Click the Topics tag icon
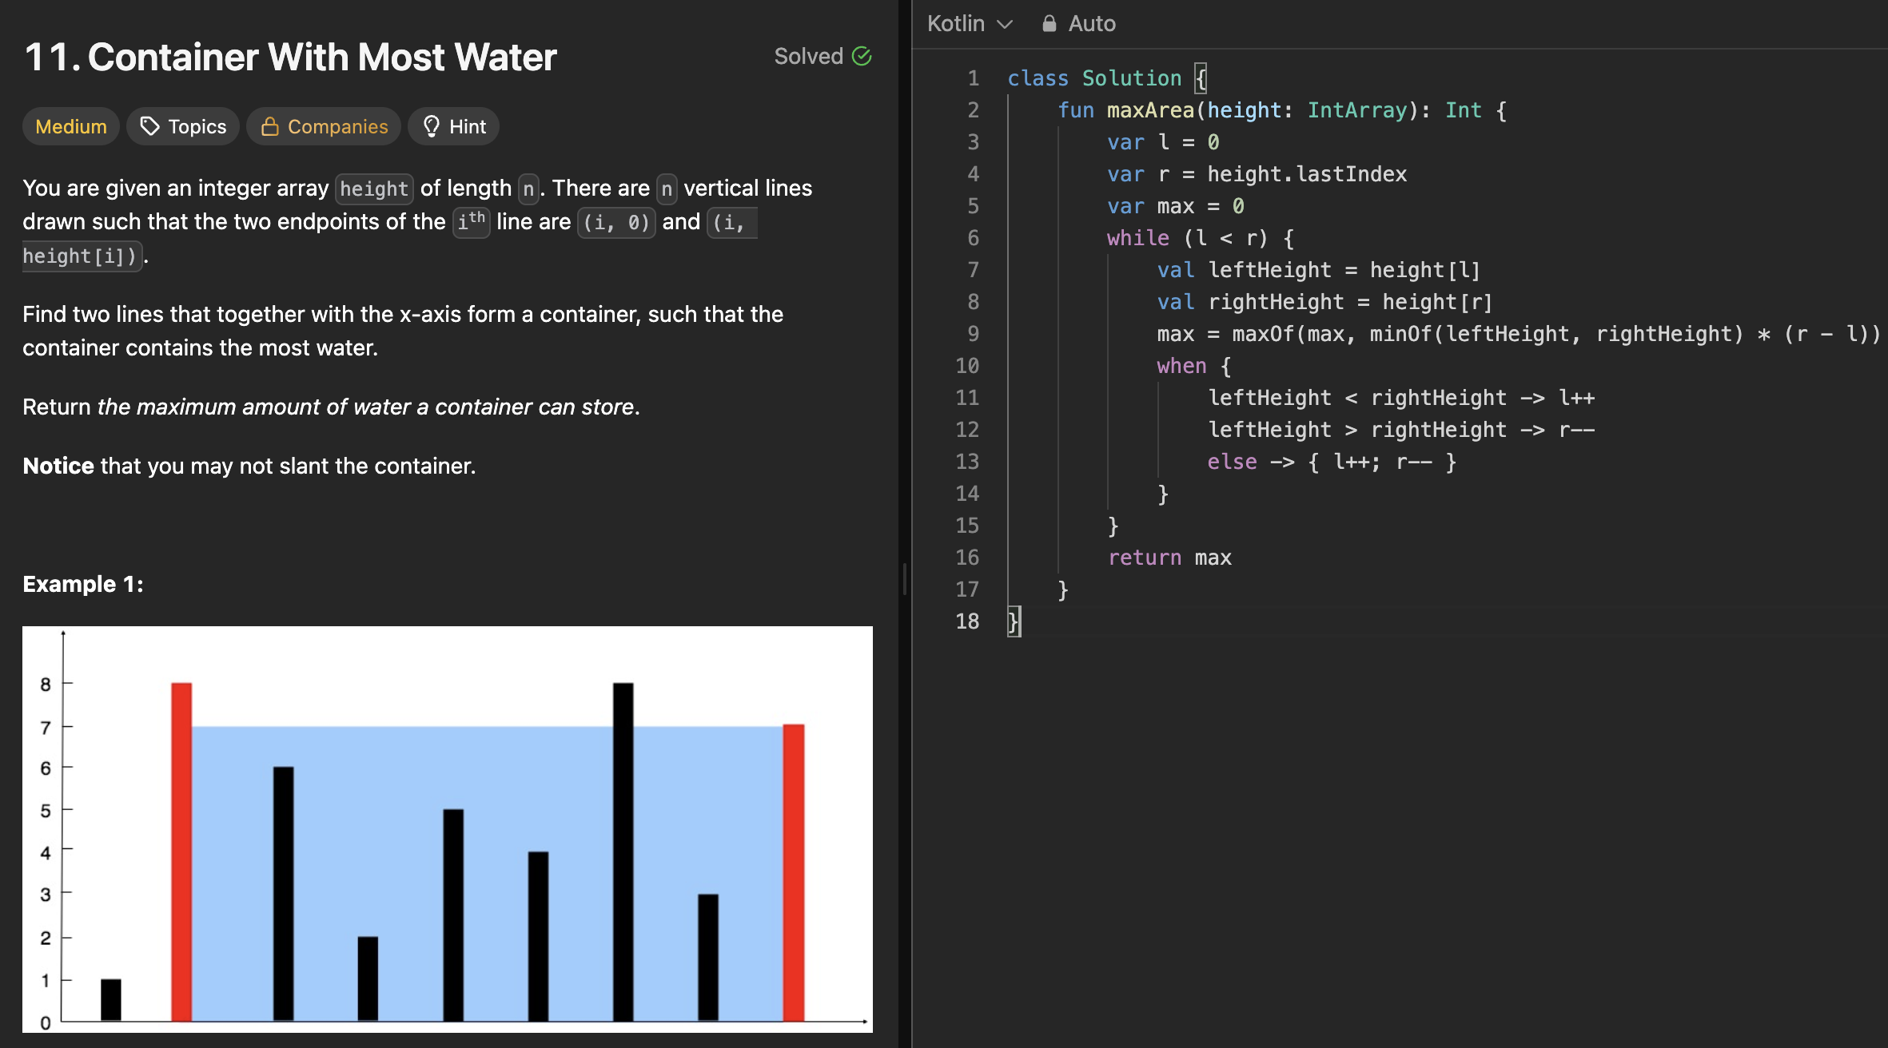 click(149, 126)
